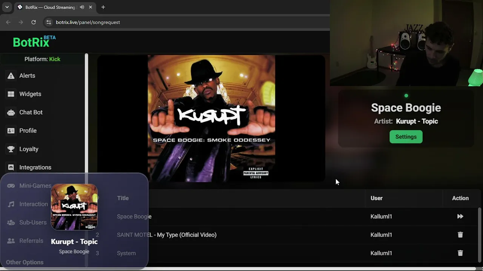Open the Alerts warning icon
Screen dimensions: 483x271
pos(11,76)
